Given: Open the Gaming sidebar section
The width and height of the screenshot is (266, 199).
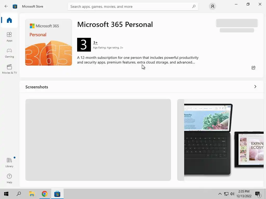Looking at the screenshot, I should pos(9,53).
